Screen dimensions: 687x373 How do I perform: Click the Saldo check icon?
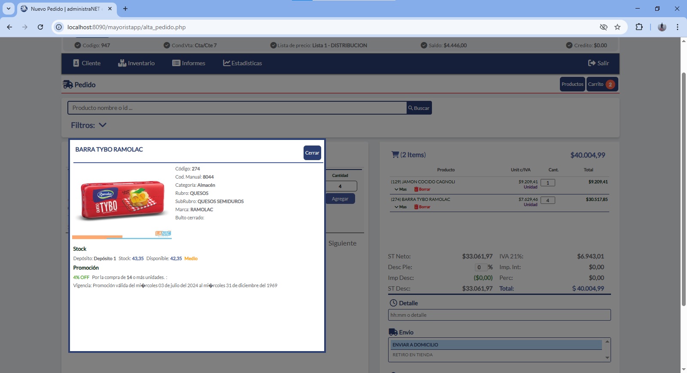tap(424, 45)
